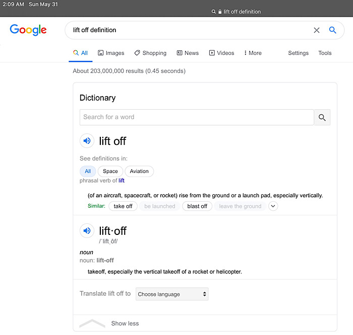This screenshot has width=353, height=335.
Task: Click the "take off" similar word chip
Action: tap(123, 206)
